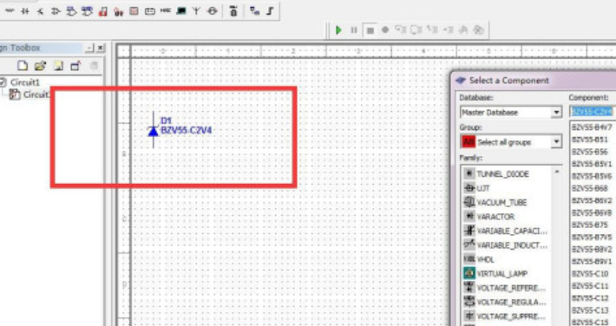Screen dimensions: 616x326
Task: Select VIRTUAL_LAMP family
Action: tap(501, 273)
